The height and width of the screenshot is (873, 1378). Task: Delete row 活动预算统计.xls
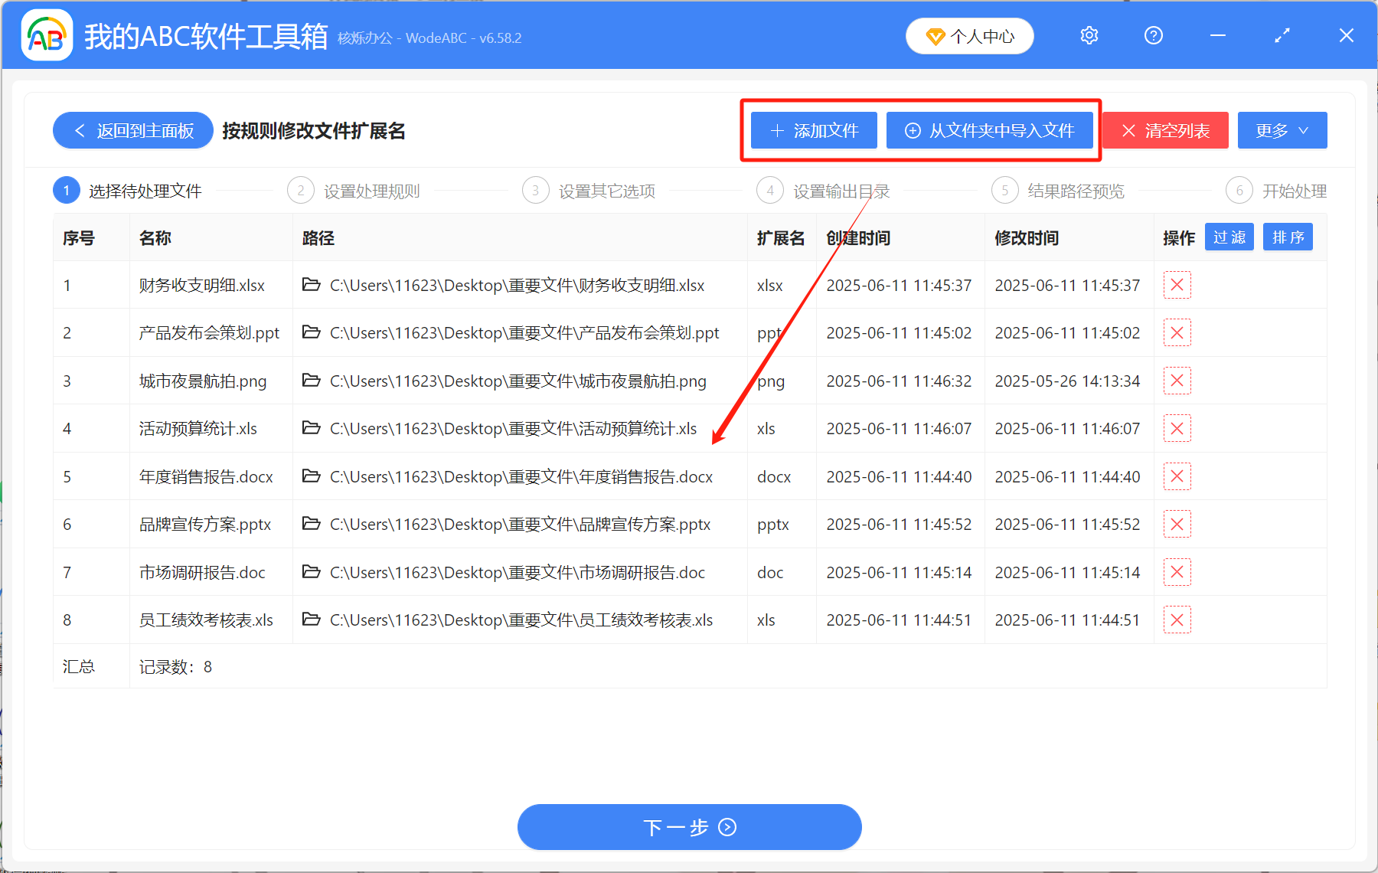point(1177,428)
